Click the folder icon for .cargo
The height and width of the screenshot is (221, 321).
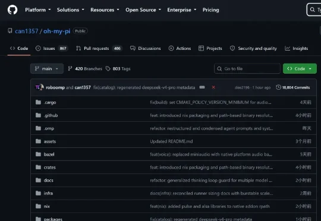click(38, 102)
